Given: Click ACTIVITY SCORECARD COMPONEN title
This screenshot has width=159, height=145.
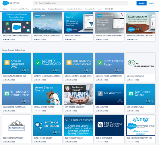Looking at the screenshot, I should (x=47, y=76).
